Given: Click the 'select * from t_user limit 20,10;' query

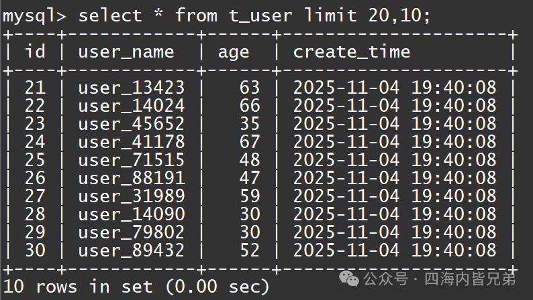Looking at the screenshot, I should [254, 15].
